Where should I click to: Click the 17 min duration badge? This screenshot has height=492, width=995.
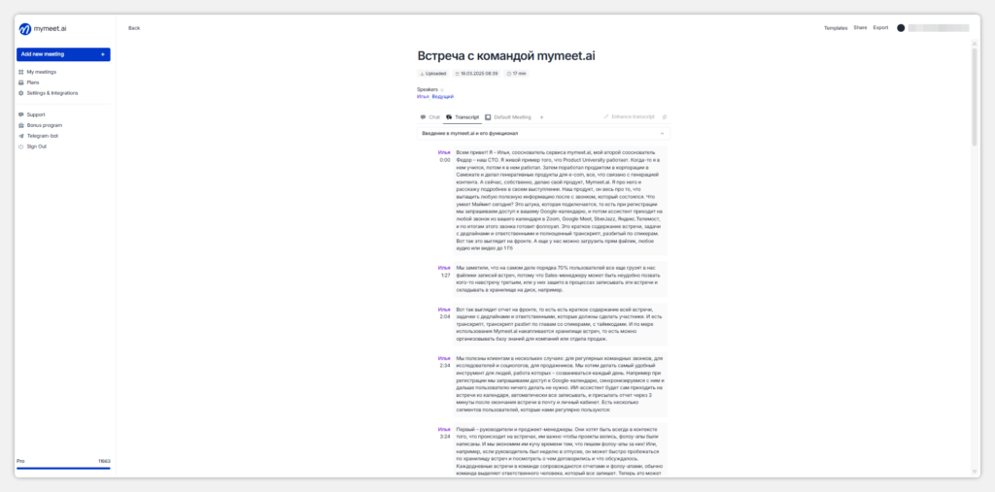(517, 74)
